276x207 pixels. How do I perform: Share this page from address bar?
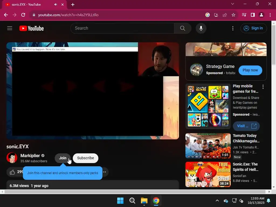tap(225, 15)
